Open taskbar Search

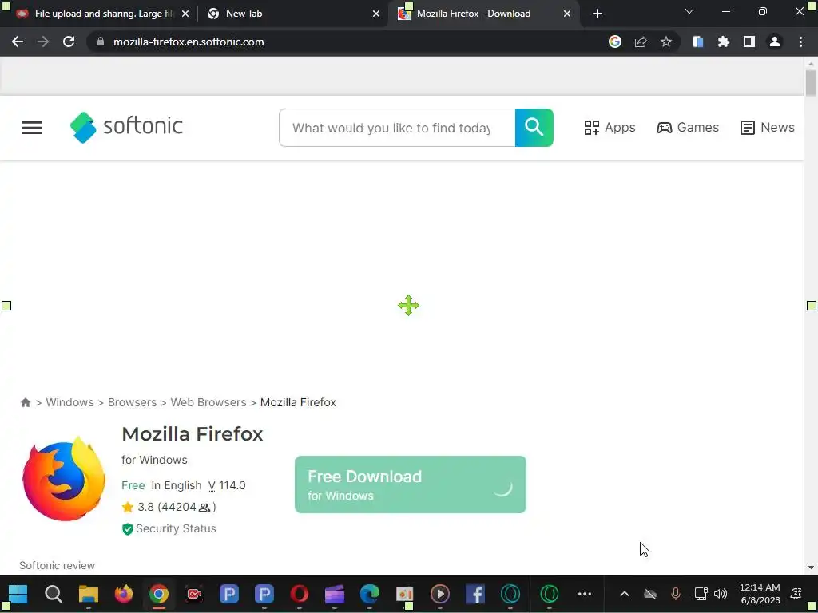click(x=54, y=594)
